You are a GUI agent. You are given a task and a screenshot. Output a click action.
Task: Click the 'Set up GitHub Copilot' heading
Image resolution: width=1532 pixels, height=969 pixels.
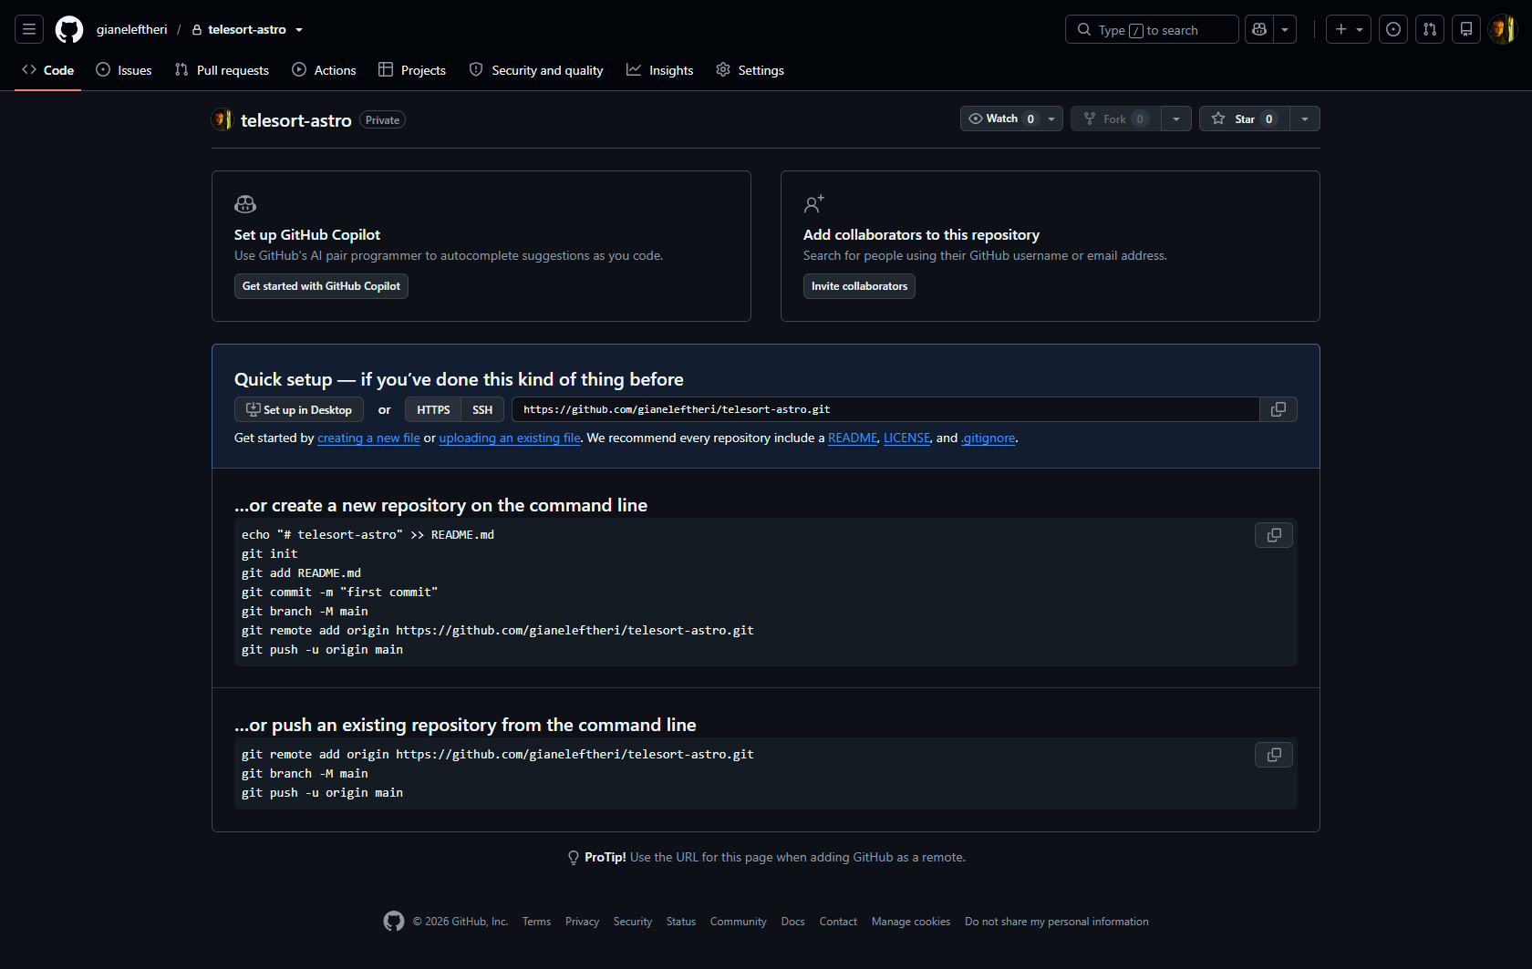[307, 234]
